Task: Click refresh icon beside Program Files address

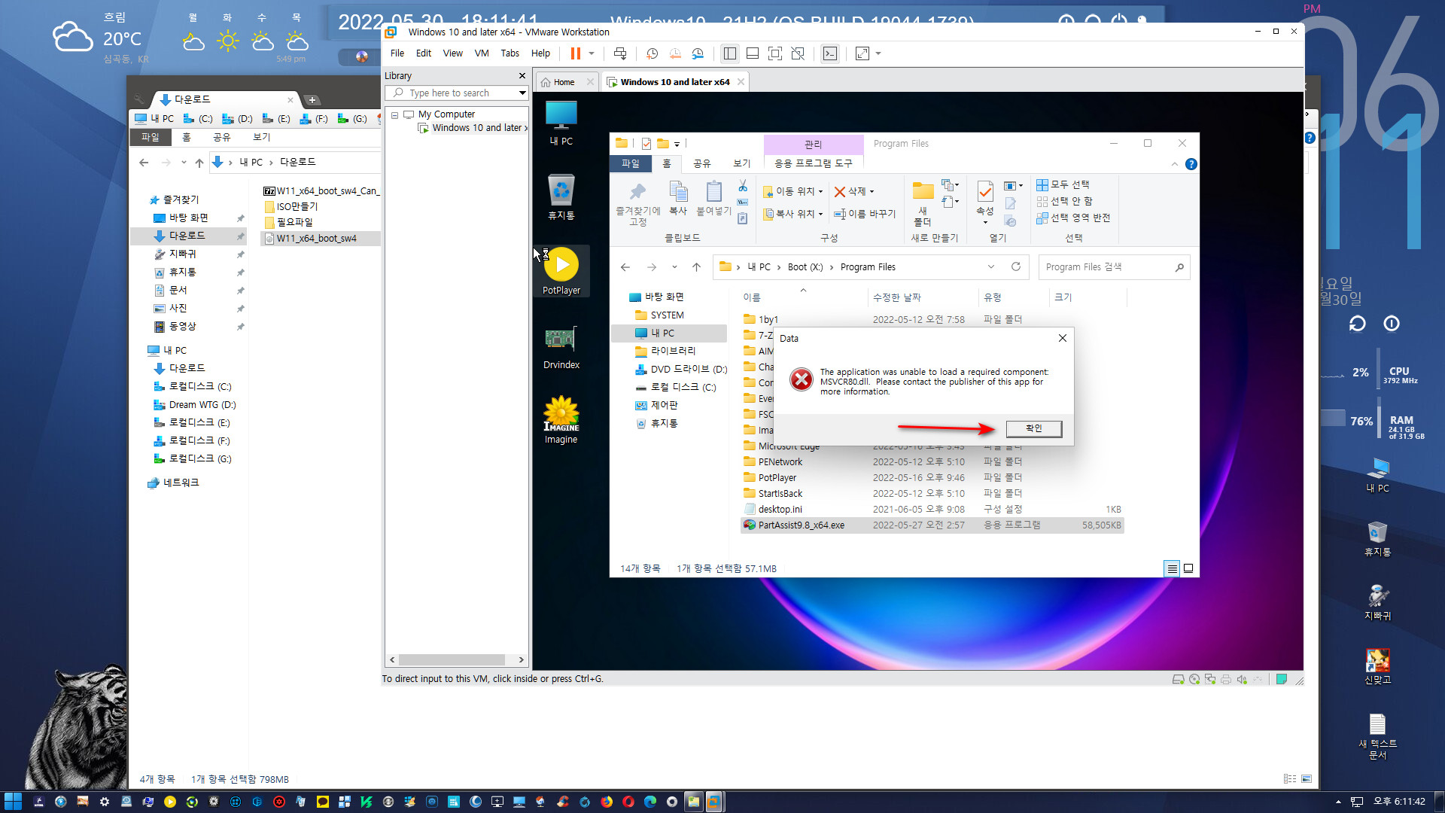Action: 1016,266
